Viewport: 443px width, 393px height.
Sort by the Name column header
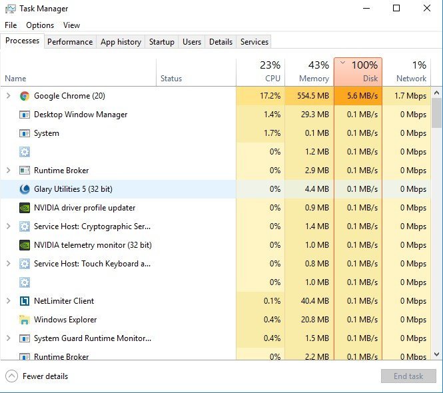click(78, 72)
